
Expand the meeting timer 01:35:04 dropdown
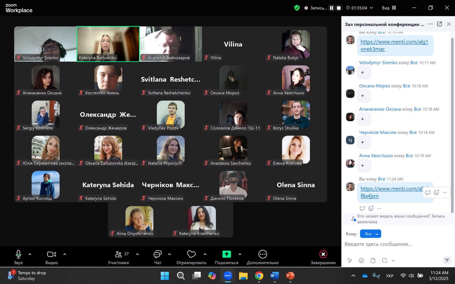coord(371,8)
